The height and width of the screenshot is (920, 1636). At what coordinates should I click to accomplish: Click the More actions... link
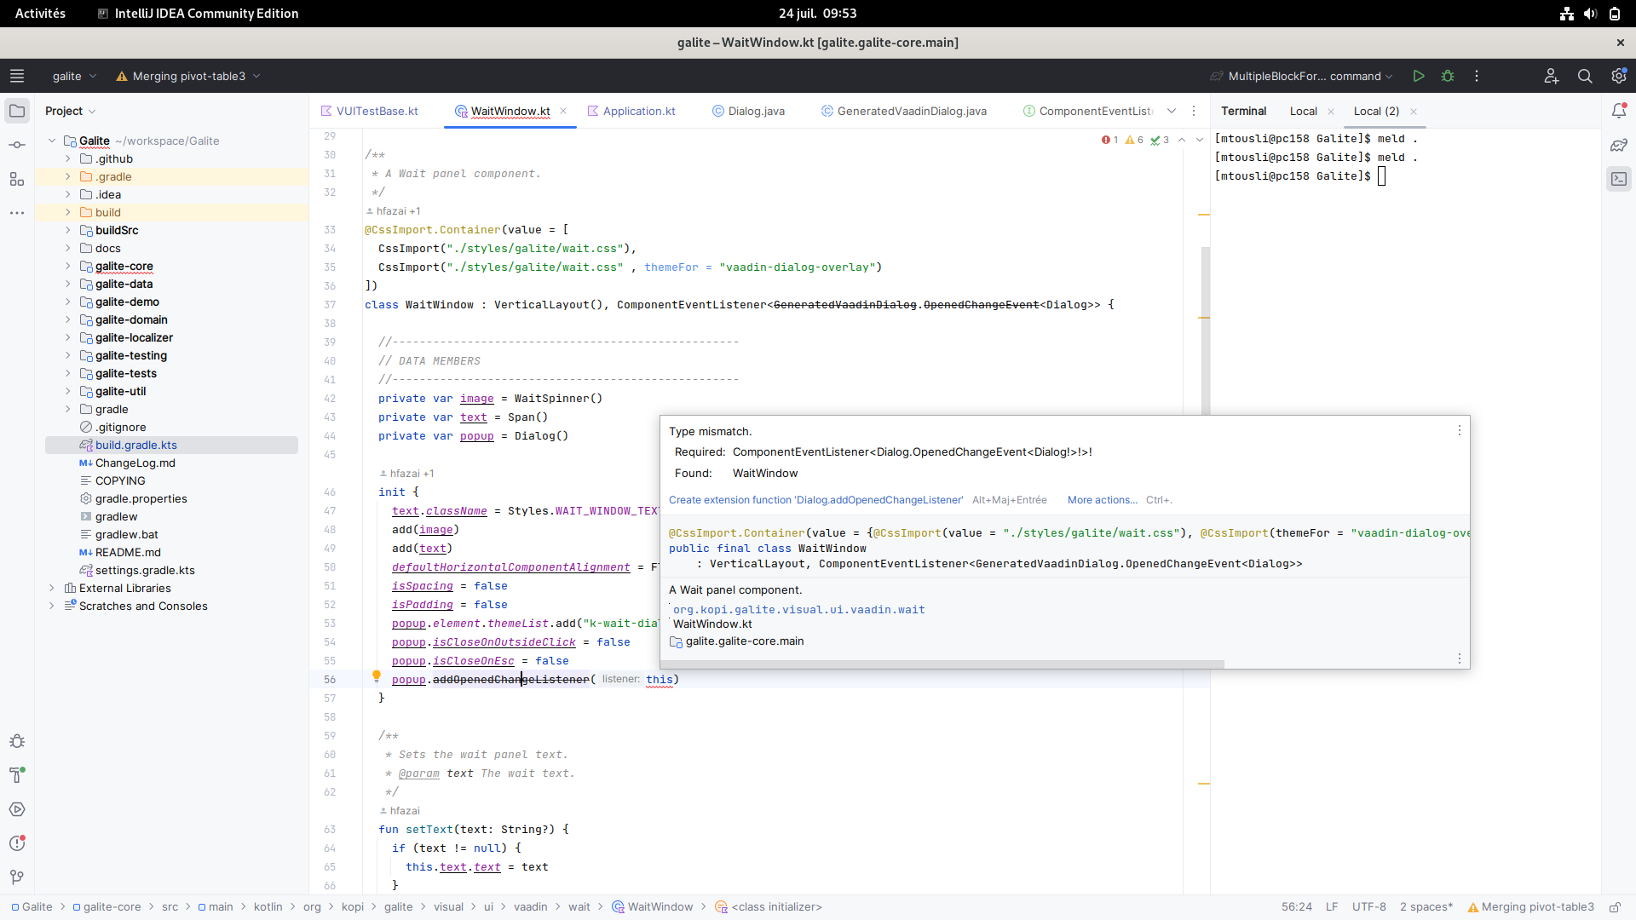(1102, 500)
